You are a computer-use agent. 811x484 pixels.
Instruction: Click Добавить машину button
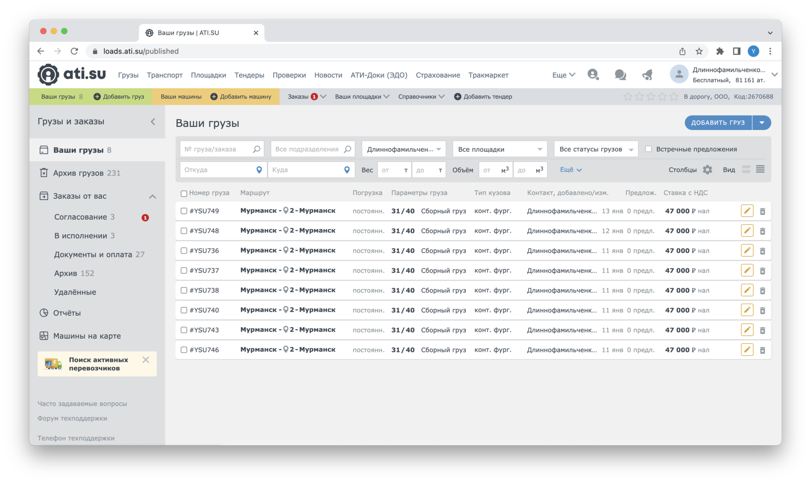click(241, 97)
